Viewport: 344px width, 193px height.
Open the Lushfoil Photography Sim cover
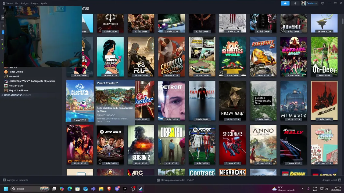263,101
